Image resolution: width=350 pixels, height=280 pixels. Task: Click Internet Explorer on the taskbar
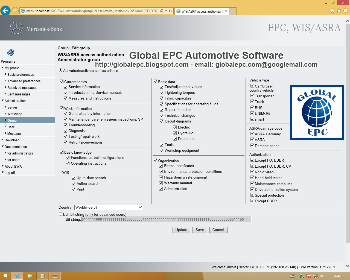click(x=17, y=276)
